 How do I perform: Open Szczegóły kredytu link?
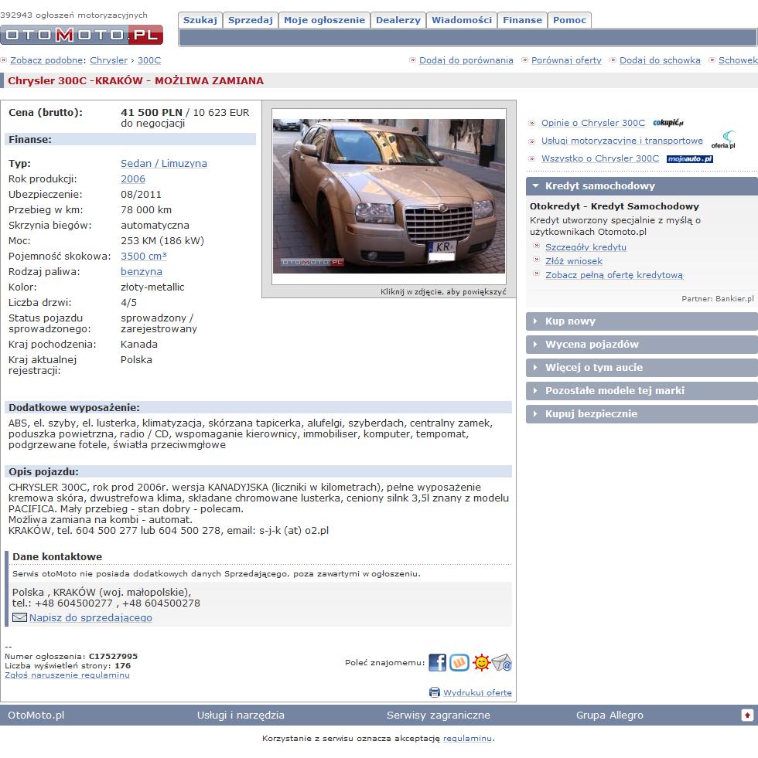coord(586,247)
